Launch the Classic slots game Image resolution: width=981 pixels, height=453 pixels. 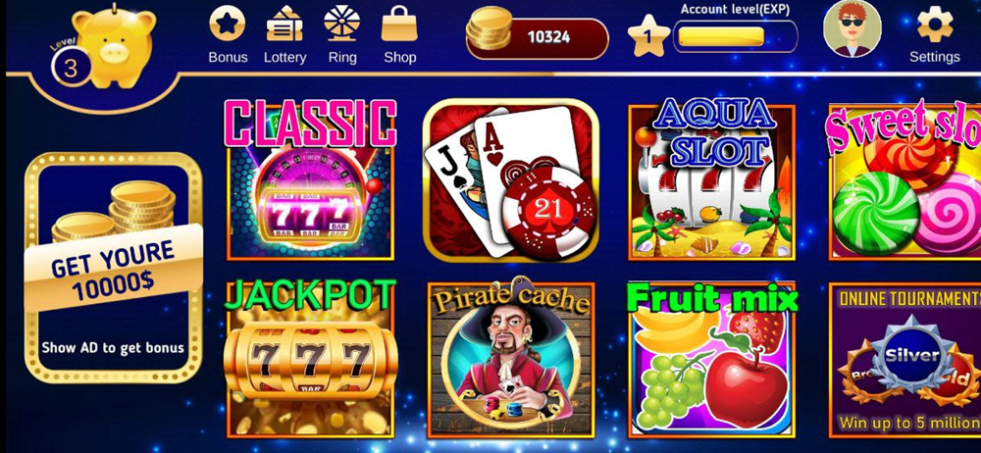pyautogui.click(x=311, y=179)
